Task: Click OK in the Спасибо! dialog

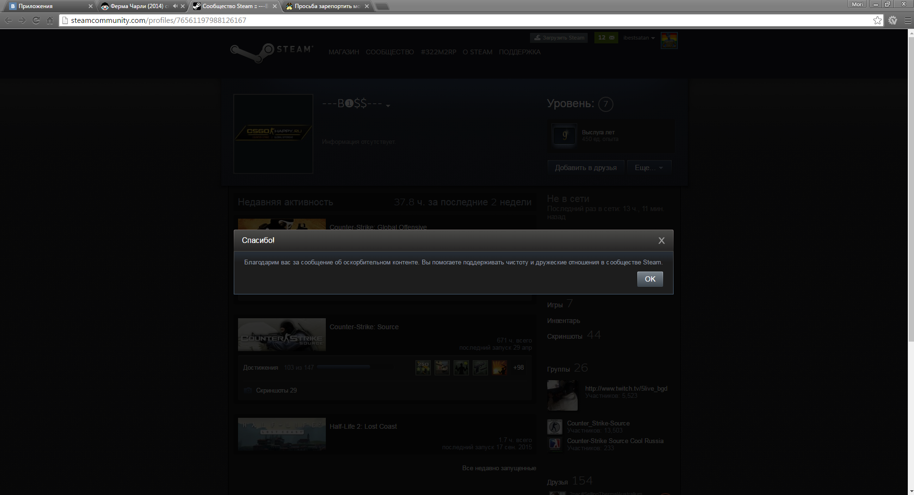Action: (x=650, y=279)
